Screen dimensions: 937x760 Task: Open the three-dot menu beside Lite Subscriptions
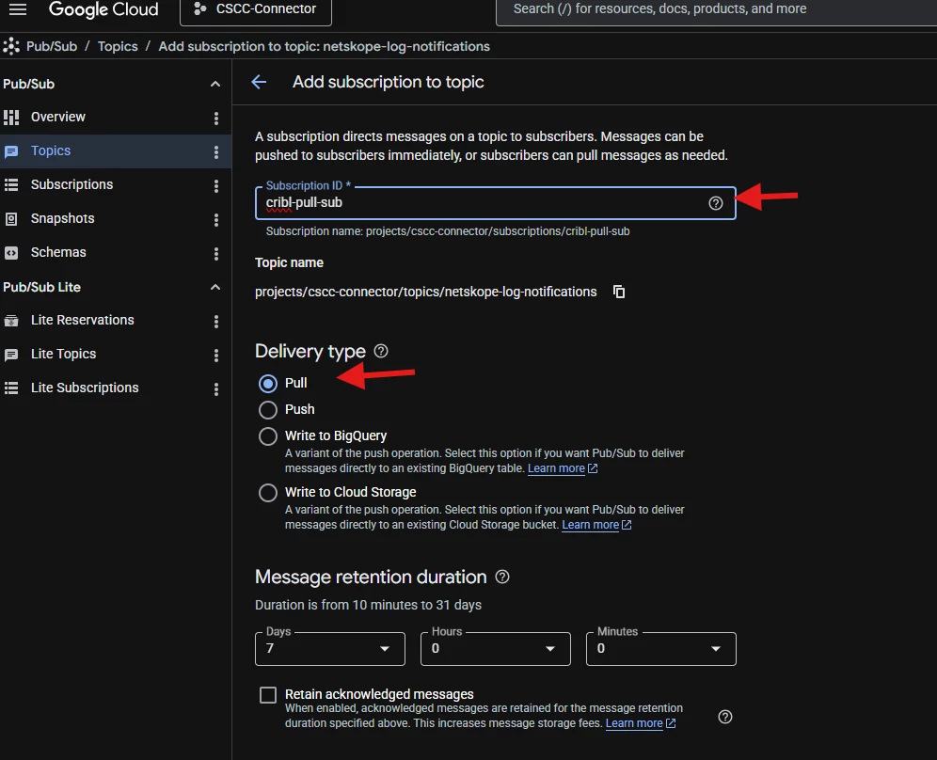[215, 389]
